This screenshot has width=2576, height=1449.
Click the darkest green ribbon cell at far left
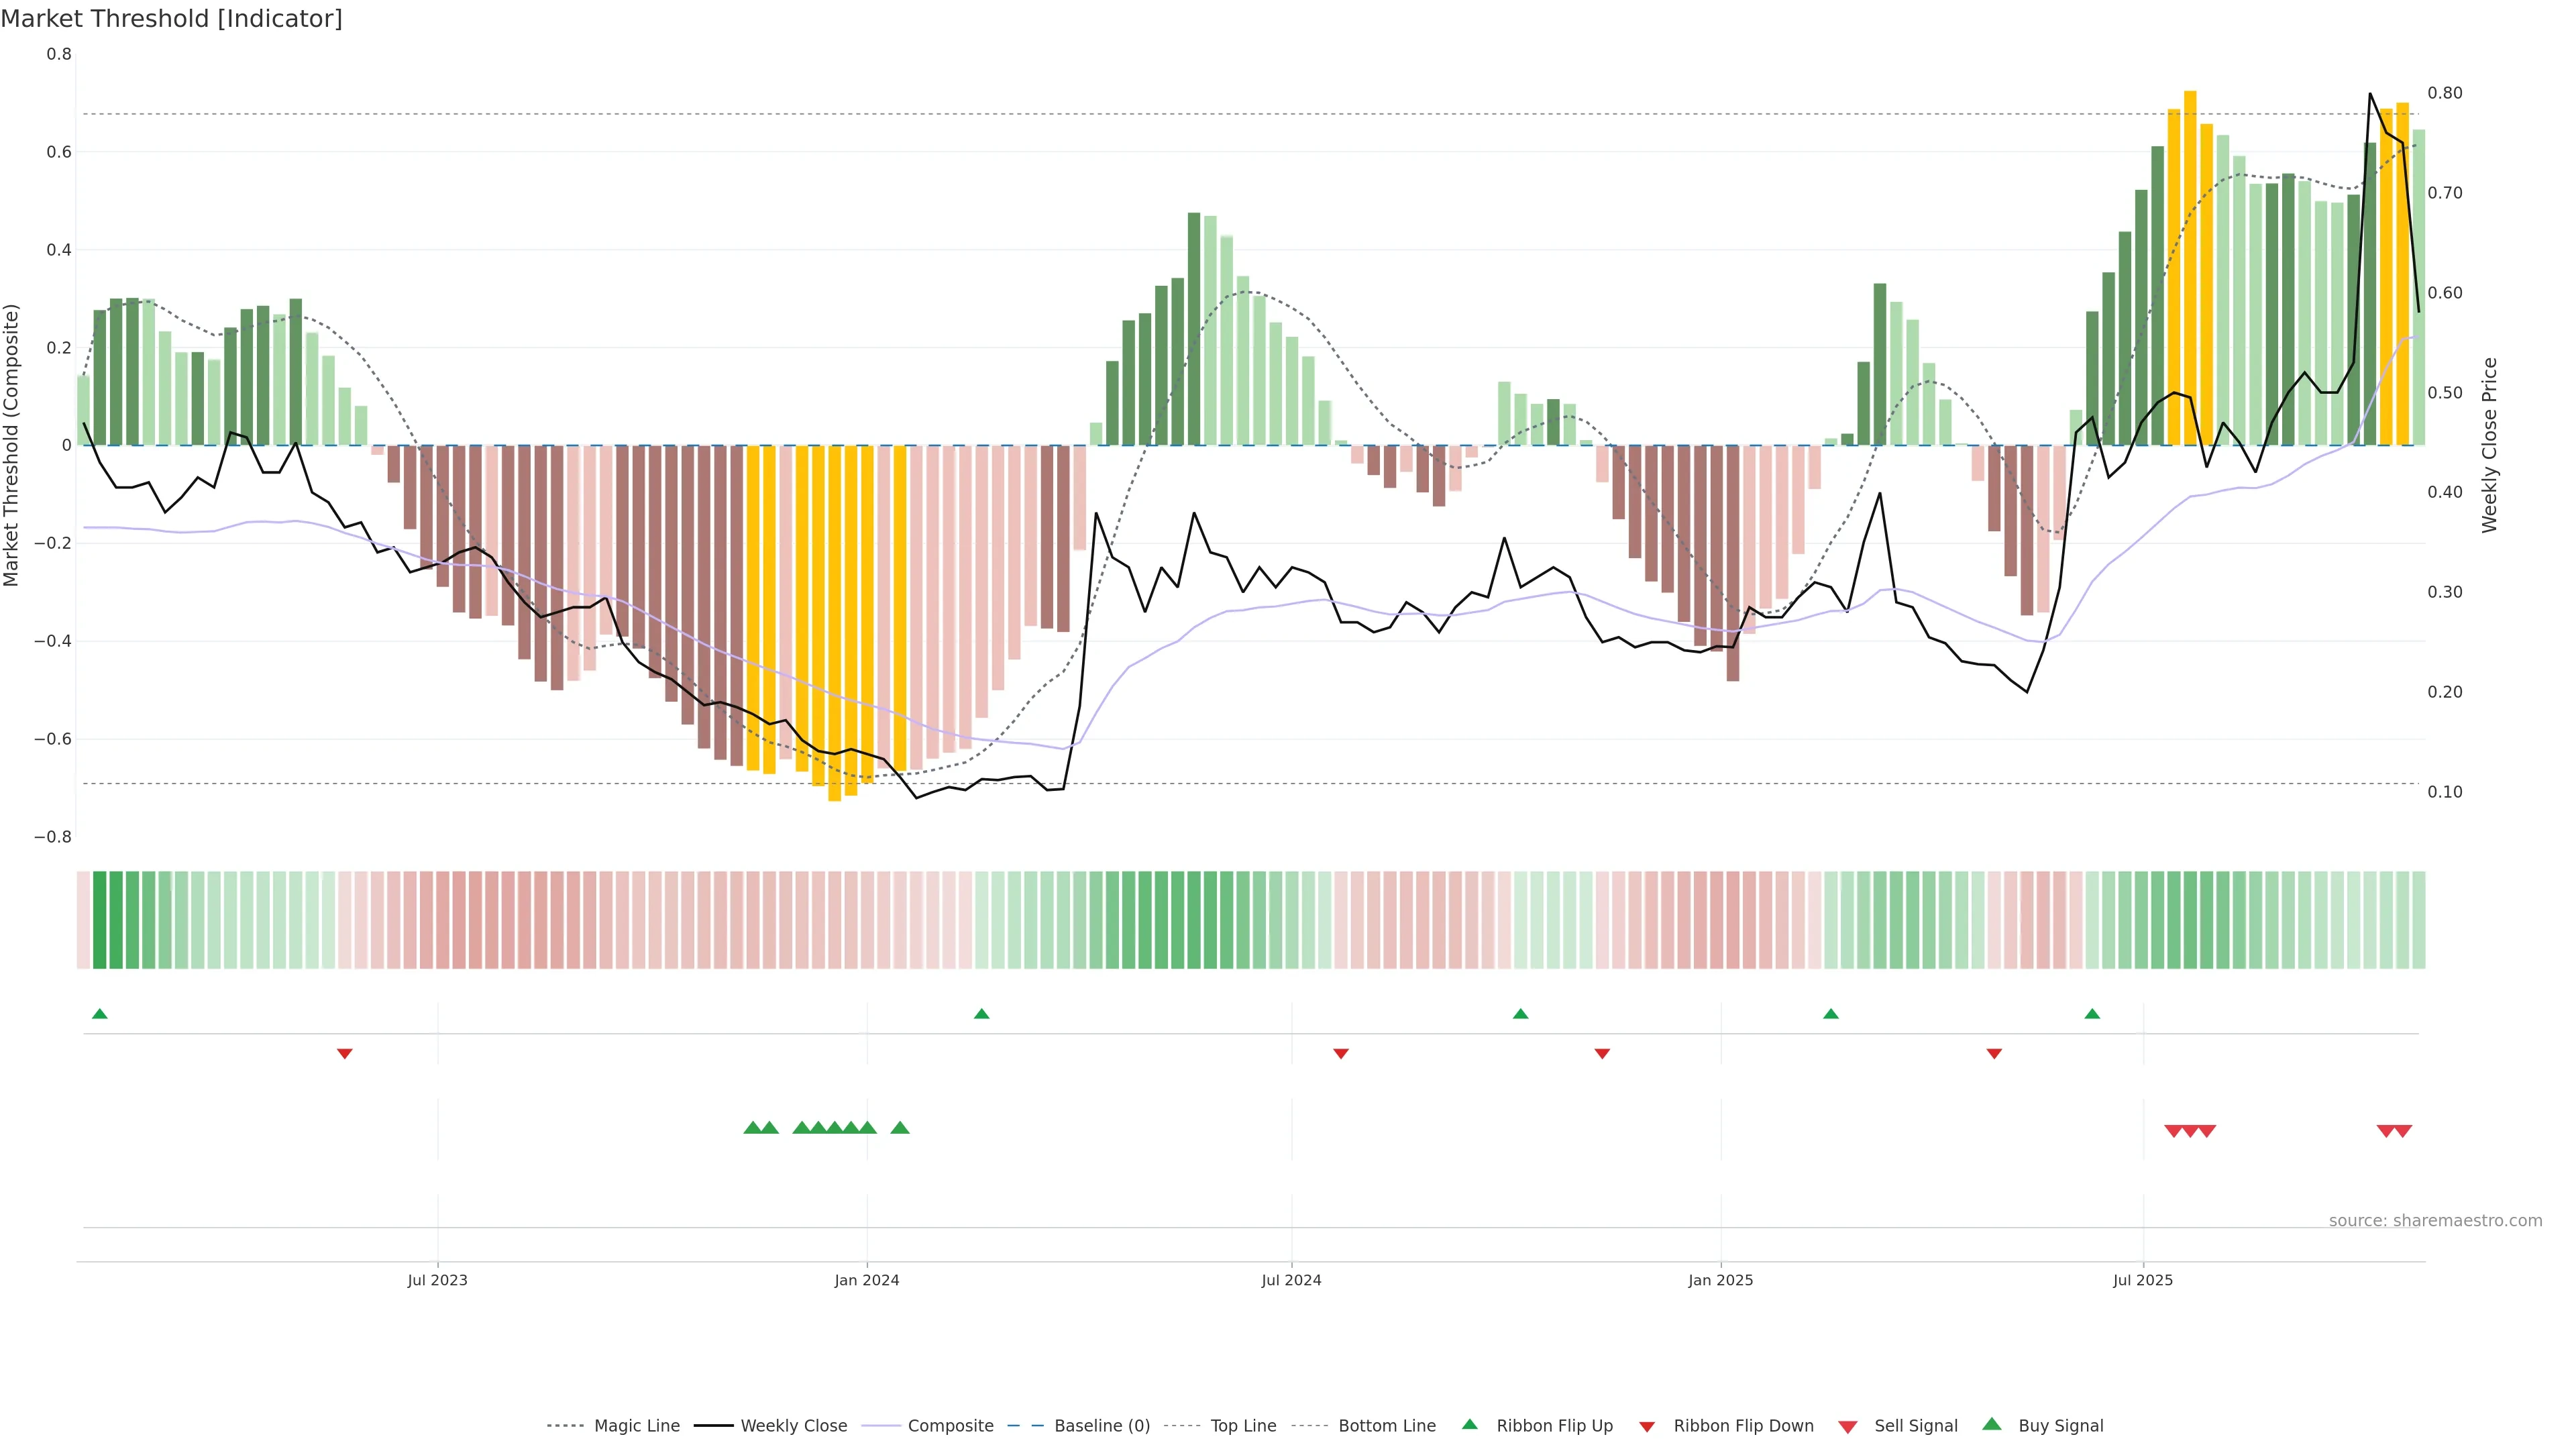click(x=100, y=920)
